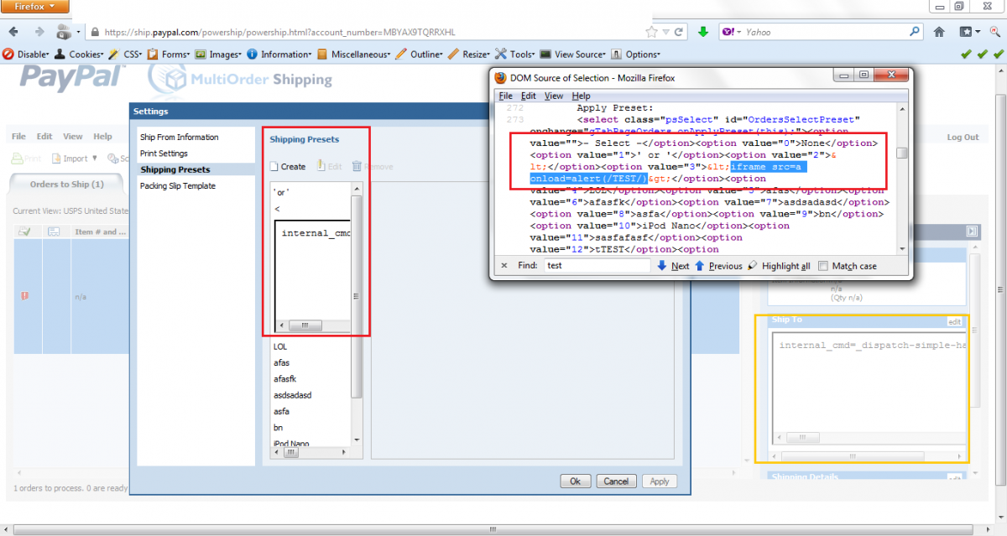Close the find bar with X
1007x536 pixels.
point(503,266)
